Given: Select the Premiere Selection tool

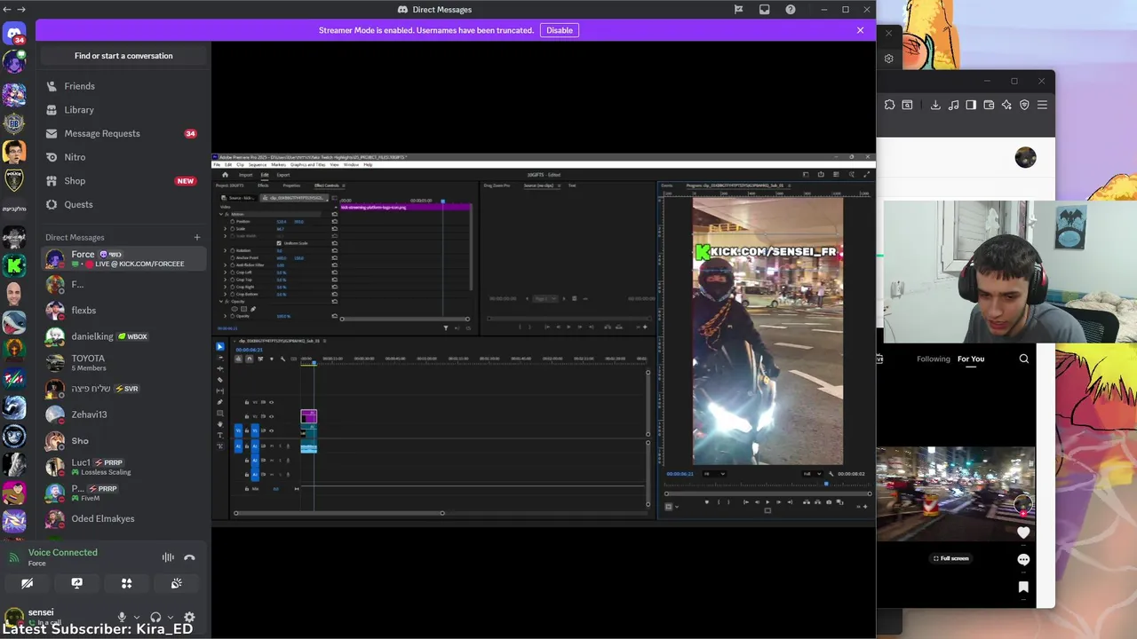Looking at the screenshot, I should coord(220,347).
